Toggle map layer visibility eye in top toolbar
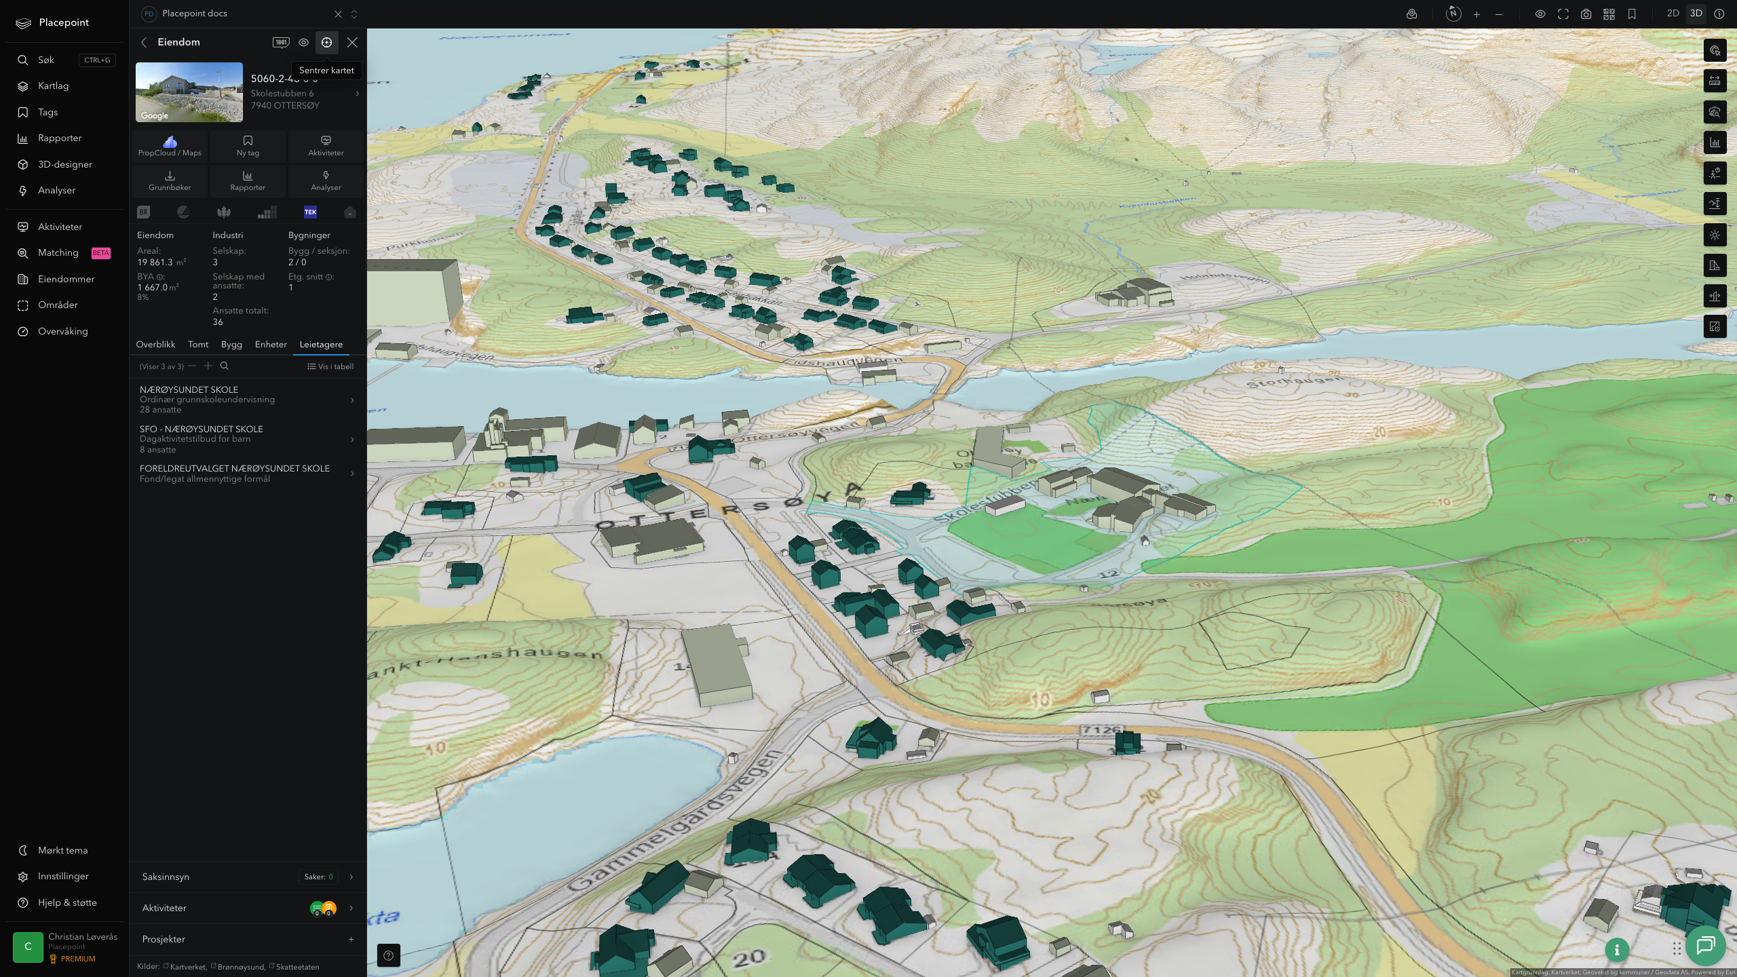Viewport: 1737px width, 977px height. click(1540, 14)
